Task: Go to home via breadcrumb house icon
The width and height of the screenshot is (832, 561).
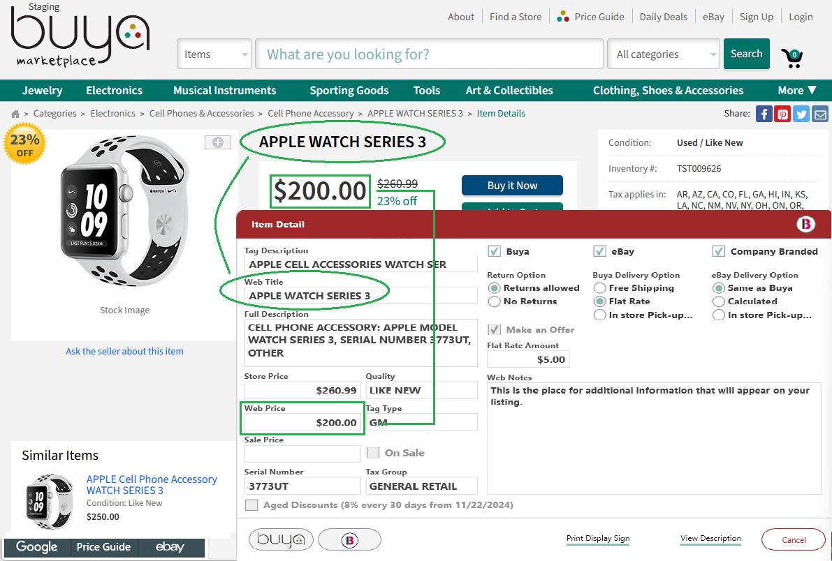Action: pos(15,114)
